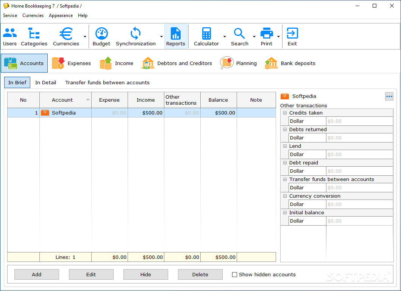Select the Softpedia account name cell
The height and width of the screenshot is (291, 401).
[66, 113]
